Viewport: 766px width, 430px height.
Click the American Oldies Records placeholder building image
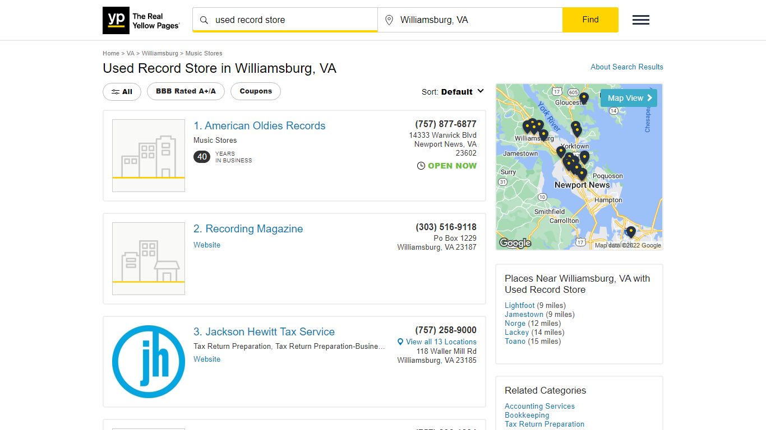(x=149, y=156)
